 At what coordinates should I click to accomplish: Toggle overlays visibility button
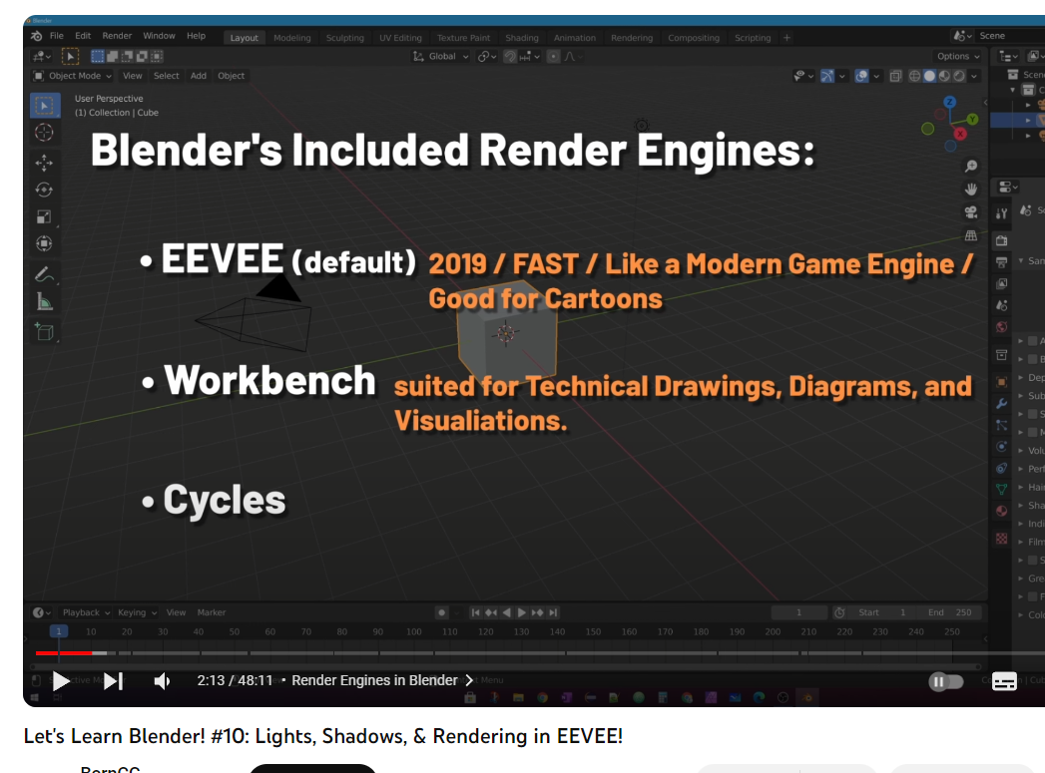[x=861, y=76]
